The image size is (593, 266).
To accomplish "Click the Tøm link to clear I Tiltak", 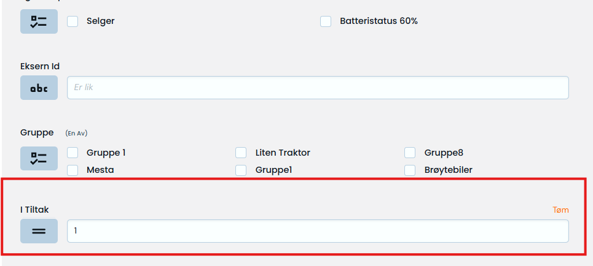I will [560, 210].
